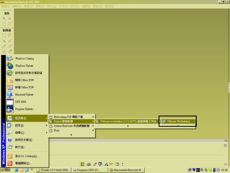Click the speech tools icon beside the microphone

coord(100,164)
